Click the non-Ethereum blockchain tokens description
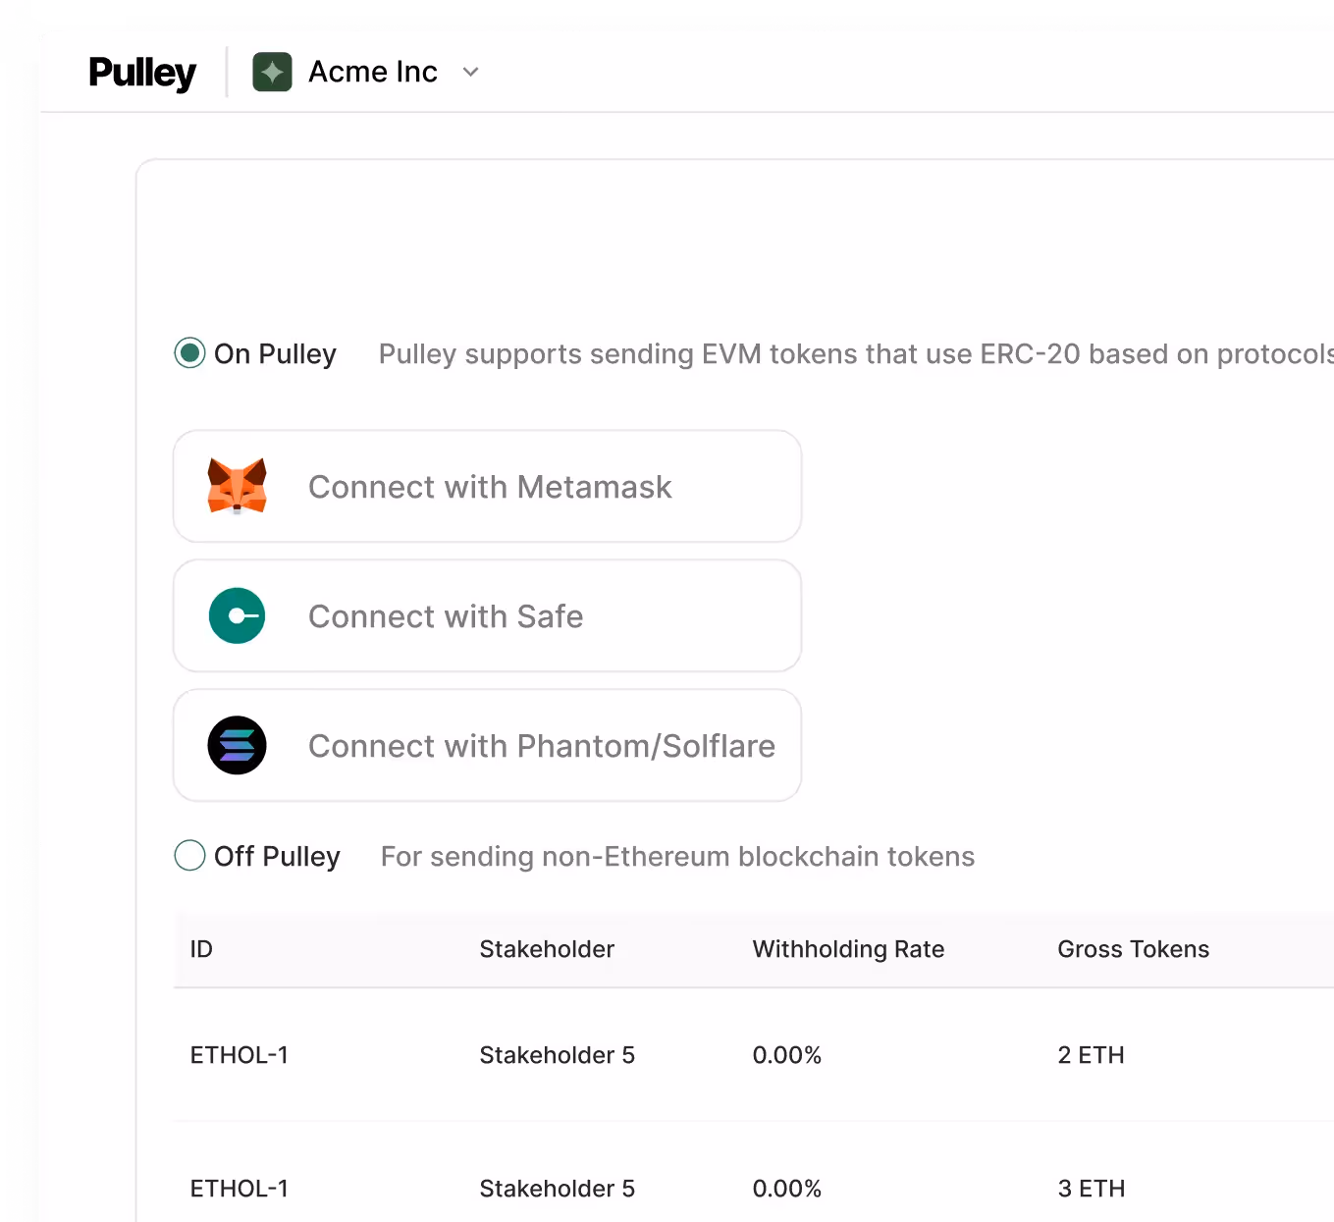Screen dimensions: 1334x1222 [x=677, y=857]
